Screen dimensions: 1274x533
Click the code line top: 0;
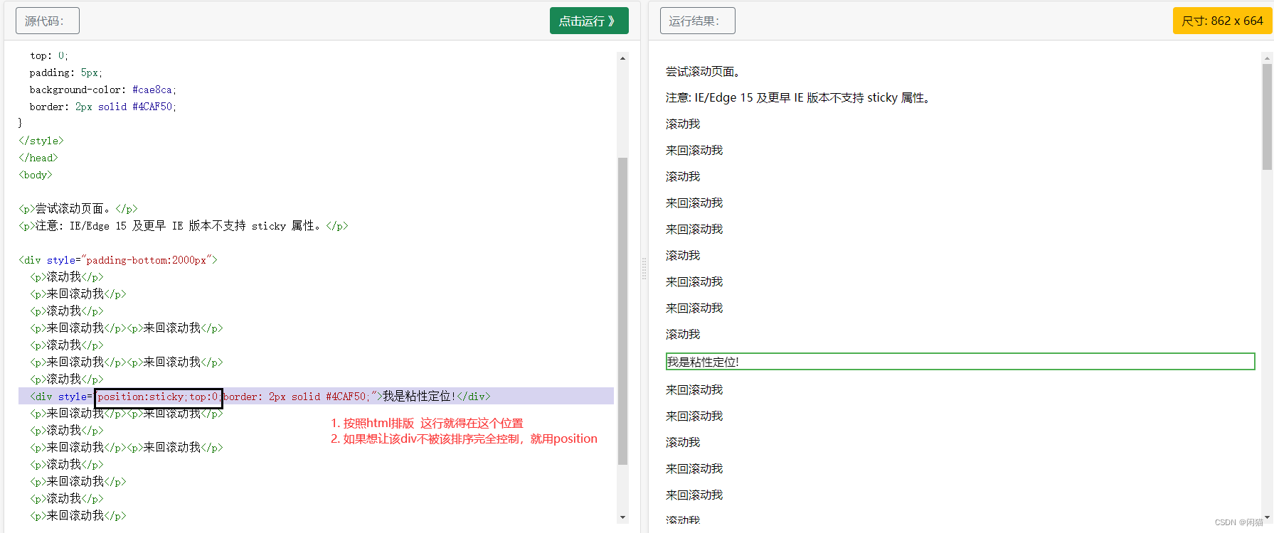coord(49,55)
